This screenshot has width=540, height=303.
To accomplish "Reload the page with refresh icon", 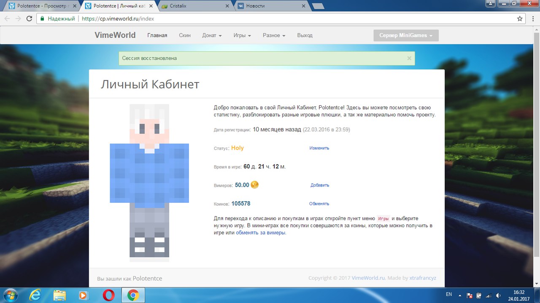I will coord(29,19).
